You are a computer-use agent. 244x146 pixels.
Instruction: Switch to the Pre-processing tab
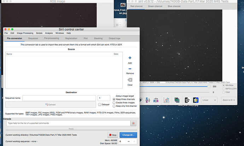coord(52,38)
